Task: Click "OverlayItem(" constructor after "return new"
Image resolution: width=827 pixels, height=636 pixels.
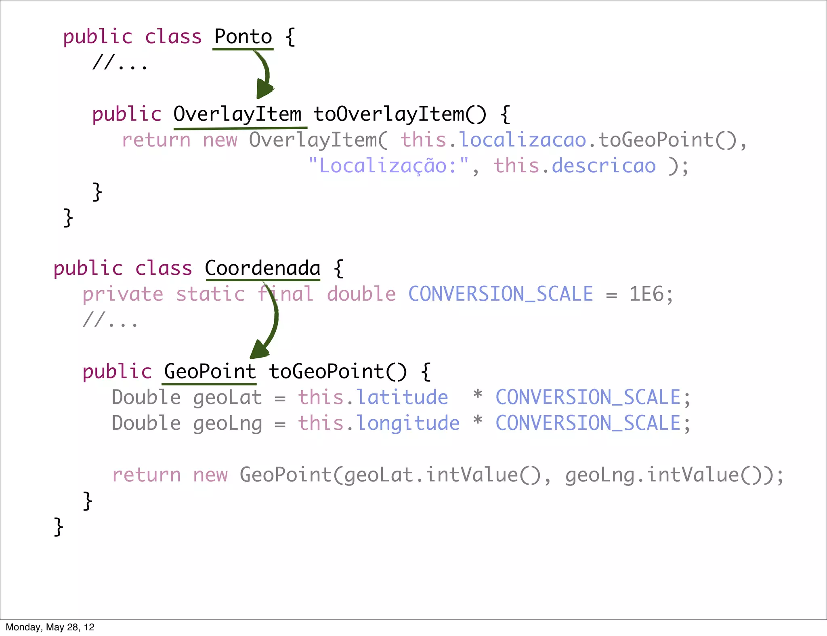Action: (318, 140)
